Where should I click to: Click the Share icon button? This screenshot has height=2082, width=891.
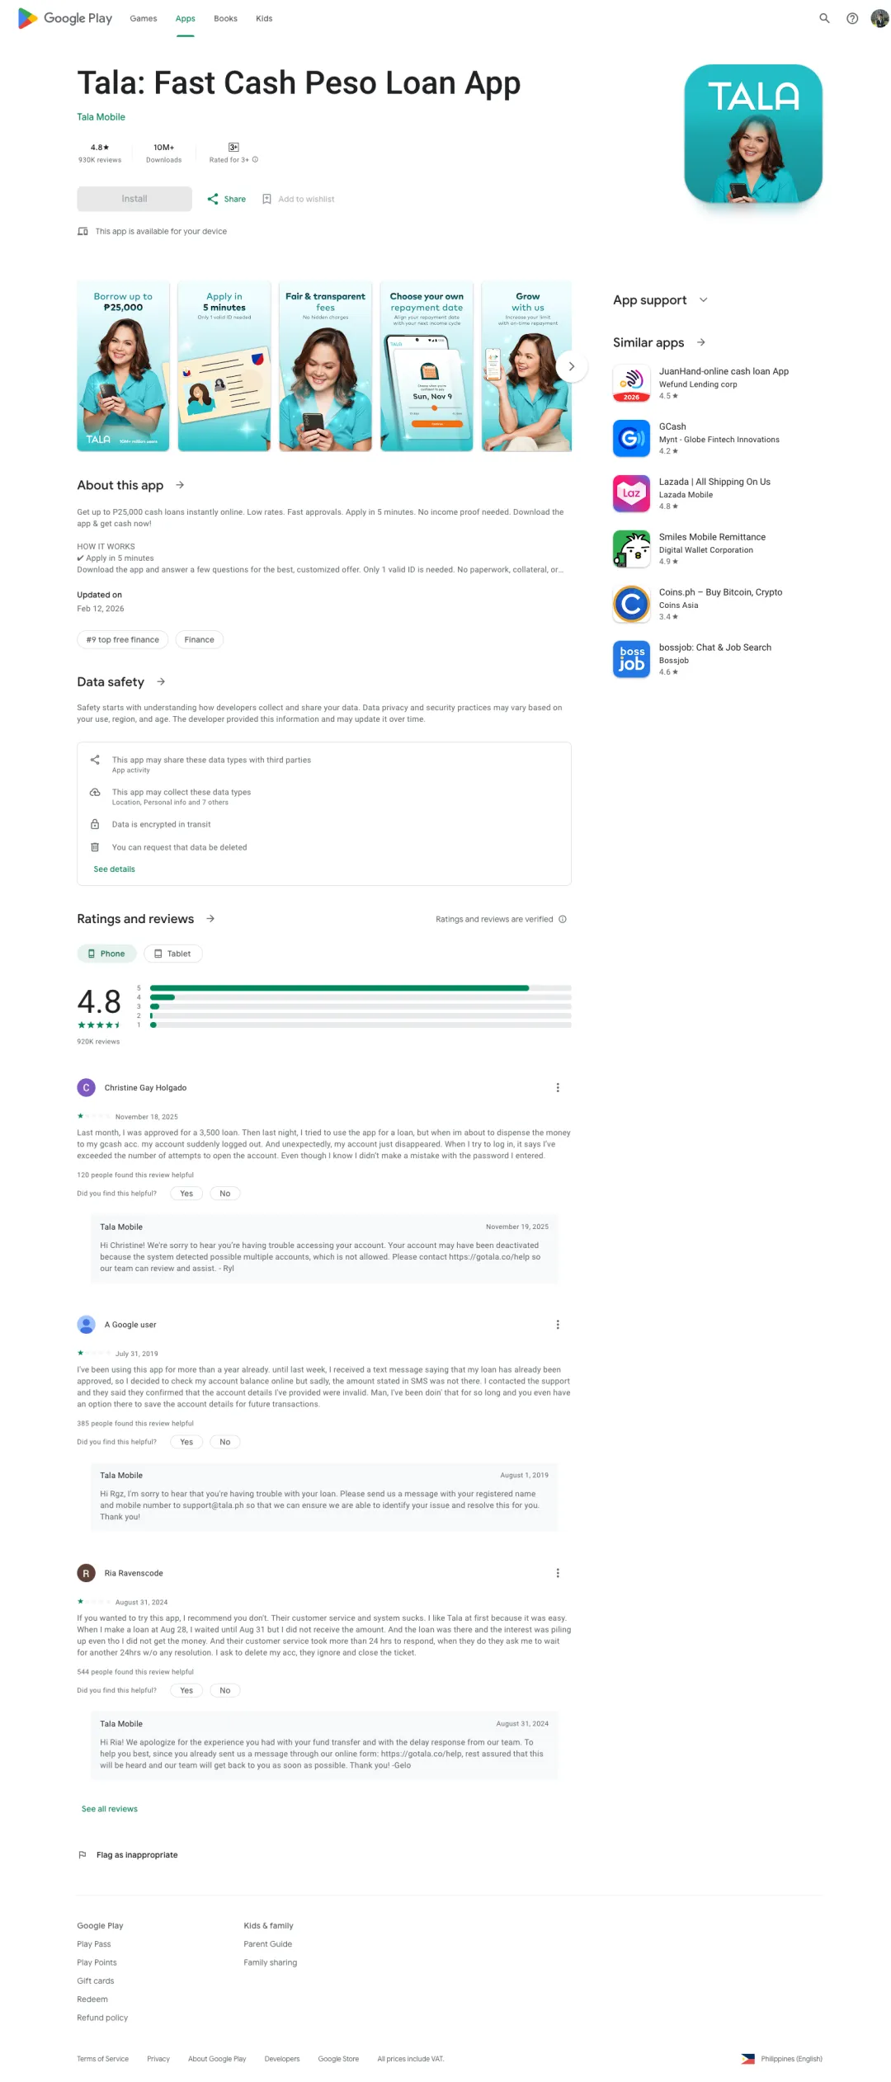[x=214, y=199]
